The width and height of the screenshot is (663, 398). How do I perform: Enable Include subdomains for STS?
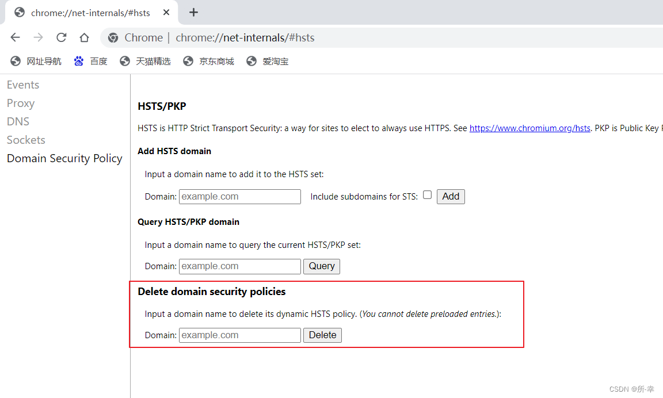click(427, 194)
